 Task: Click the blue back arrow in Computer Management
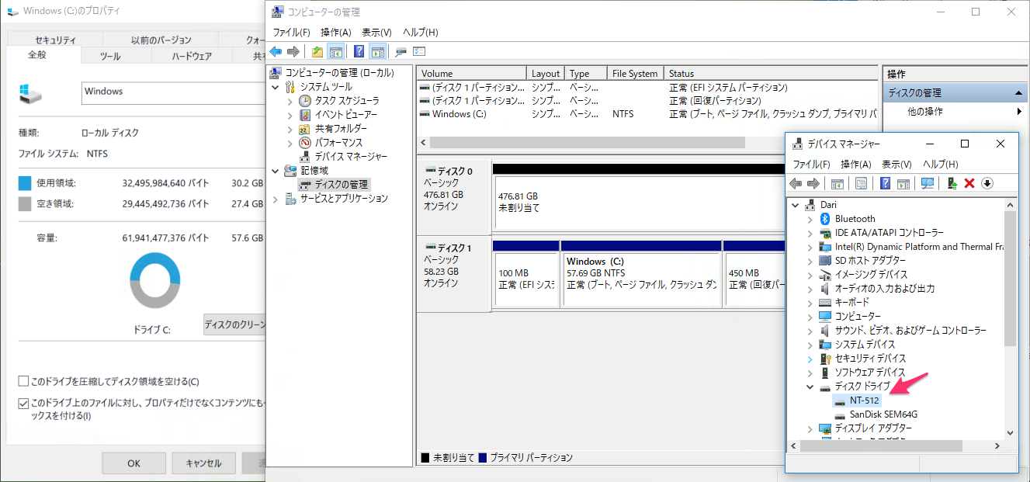click(276, 52)
